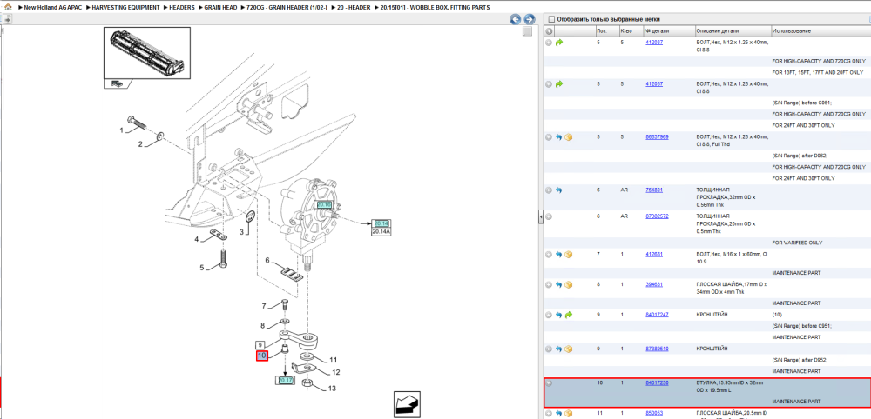871x419 pixels.
Task: Expand plus button for part 87389510
Action: tap(549, 349)
